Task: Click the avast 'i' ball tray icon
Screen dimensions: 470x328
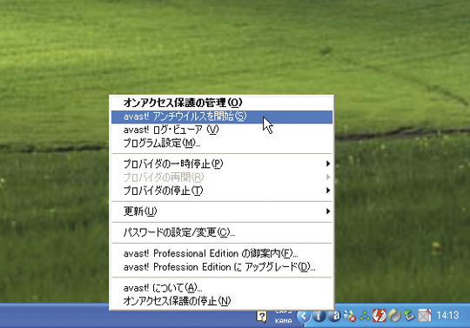Action: point(319,316)
